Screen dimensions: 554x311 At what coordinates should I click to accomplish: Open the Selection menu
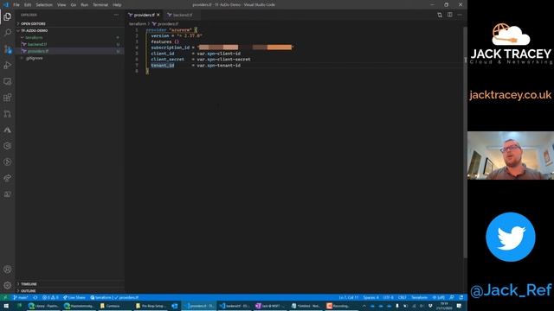[44, 5]
